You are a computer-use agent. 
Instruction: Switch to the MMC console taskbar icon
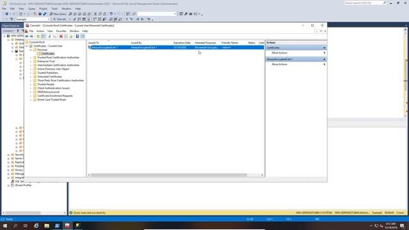67,226
